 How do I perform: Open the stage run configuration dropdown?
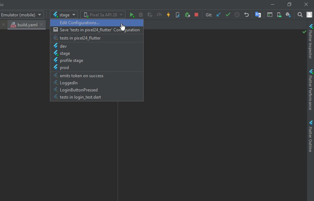click(x=64, y=15)
